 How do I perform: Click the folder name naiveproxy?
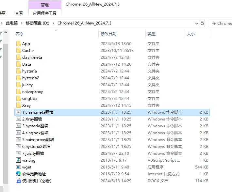33,92
